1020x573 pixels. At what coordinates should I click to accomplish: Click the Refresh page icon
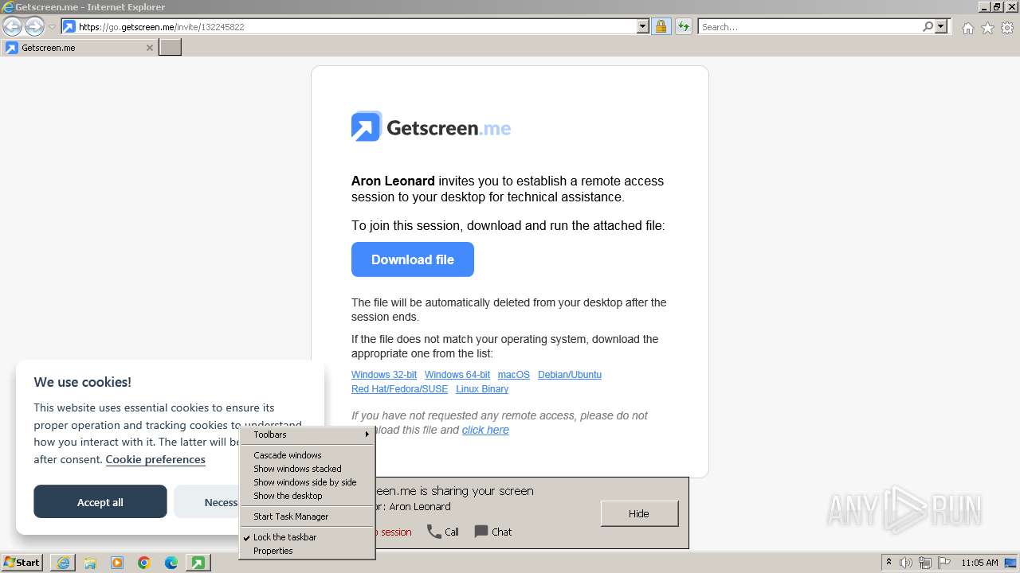click(x=683, y=26)
